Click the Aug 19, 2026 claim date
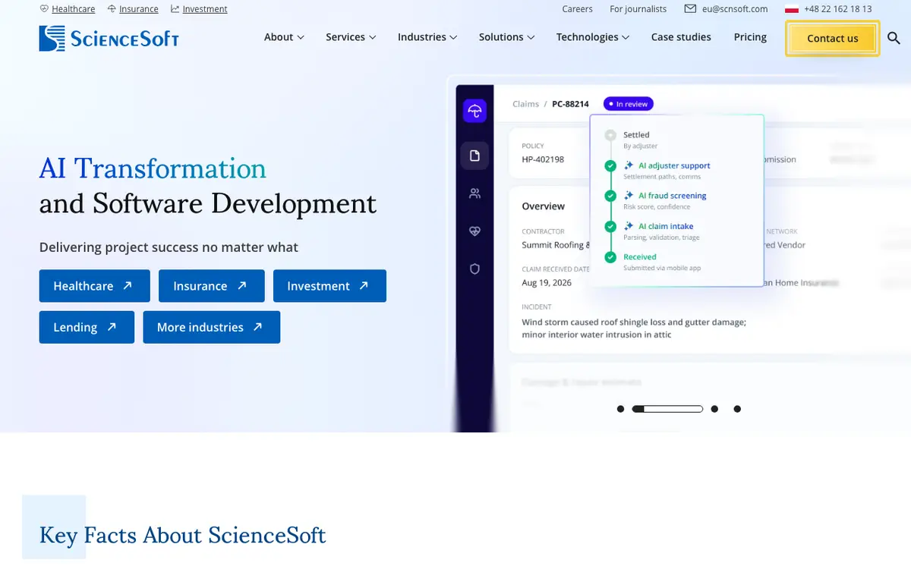Image resolution: width=911 pixels, height=569 pixels. click(547, 282)
